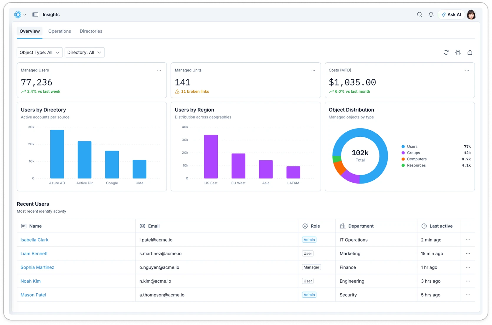Open the search magnifier icon
The width and height of the screenshot is (492, 325).
(x=420, y=14)
